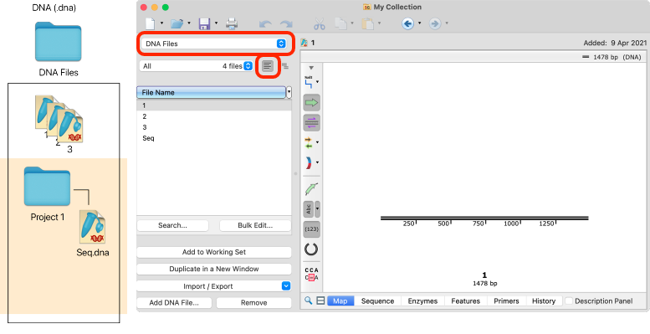The image size is (650, 334).
Task: Open the column chooser arrow beside File Name
Action: pos(289,93)
